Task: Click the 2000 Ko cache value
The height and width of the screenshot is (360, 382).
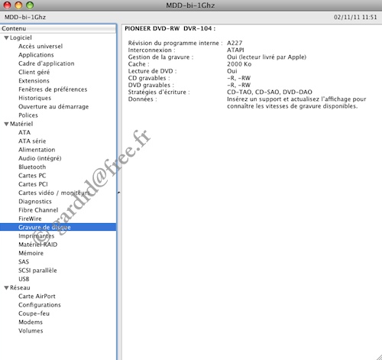Action: click(x=239, y=64)
